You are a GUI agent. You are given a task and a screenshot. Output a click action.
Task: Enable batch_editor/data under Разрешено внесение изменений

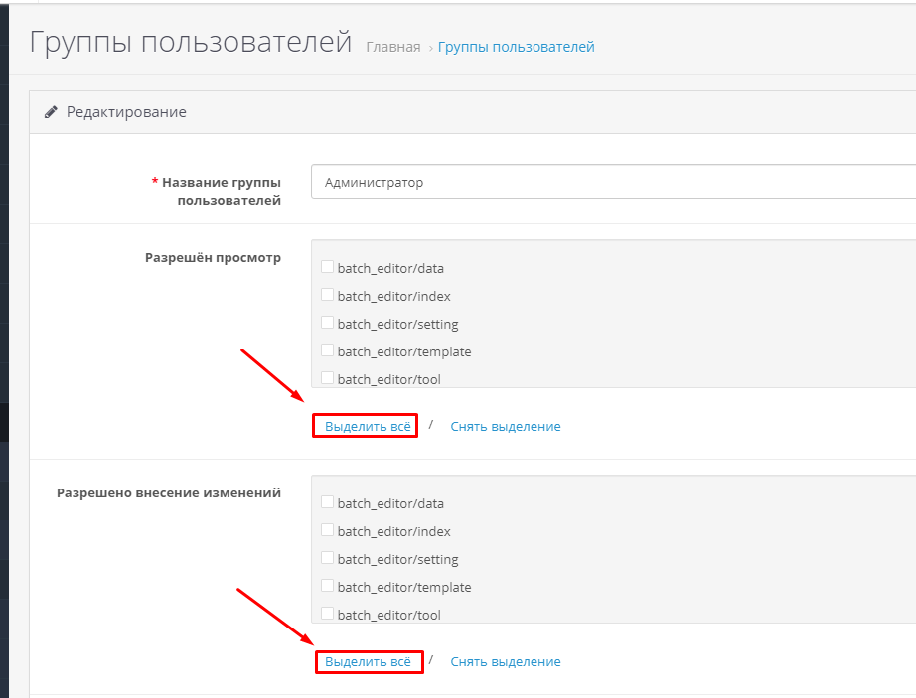327,502
